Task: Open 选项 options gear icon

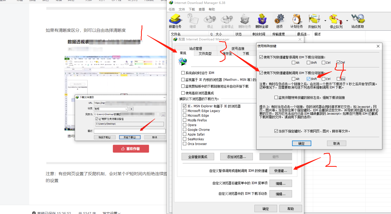Action: 279,21
